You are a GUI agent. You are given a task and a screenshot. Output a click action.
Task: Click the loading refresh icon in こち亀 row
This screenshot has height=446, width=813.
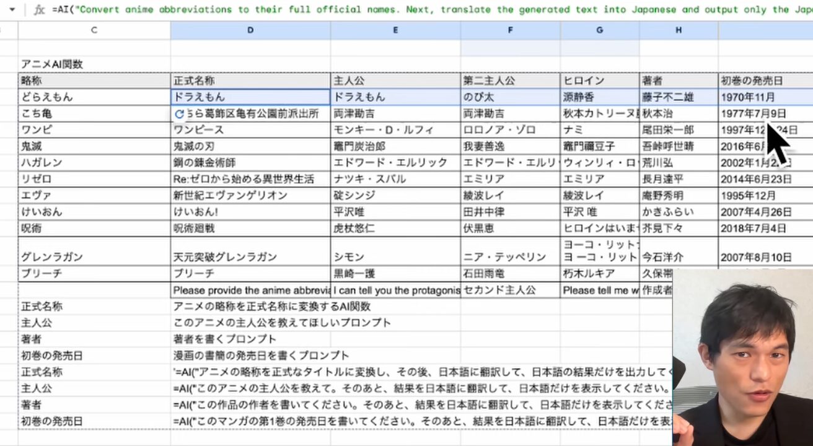180,114
